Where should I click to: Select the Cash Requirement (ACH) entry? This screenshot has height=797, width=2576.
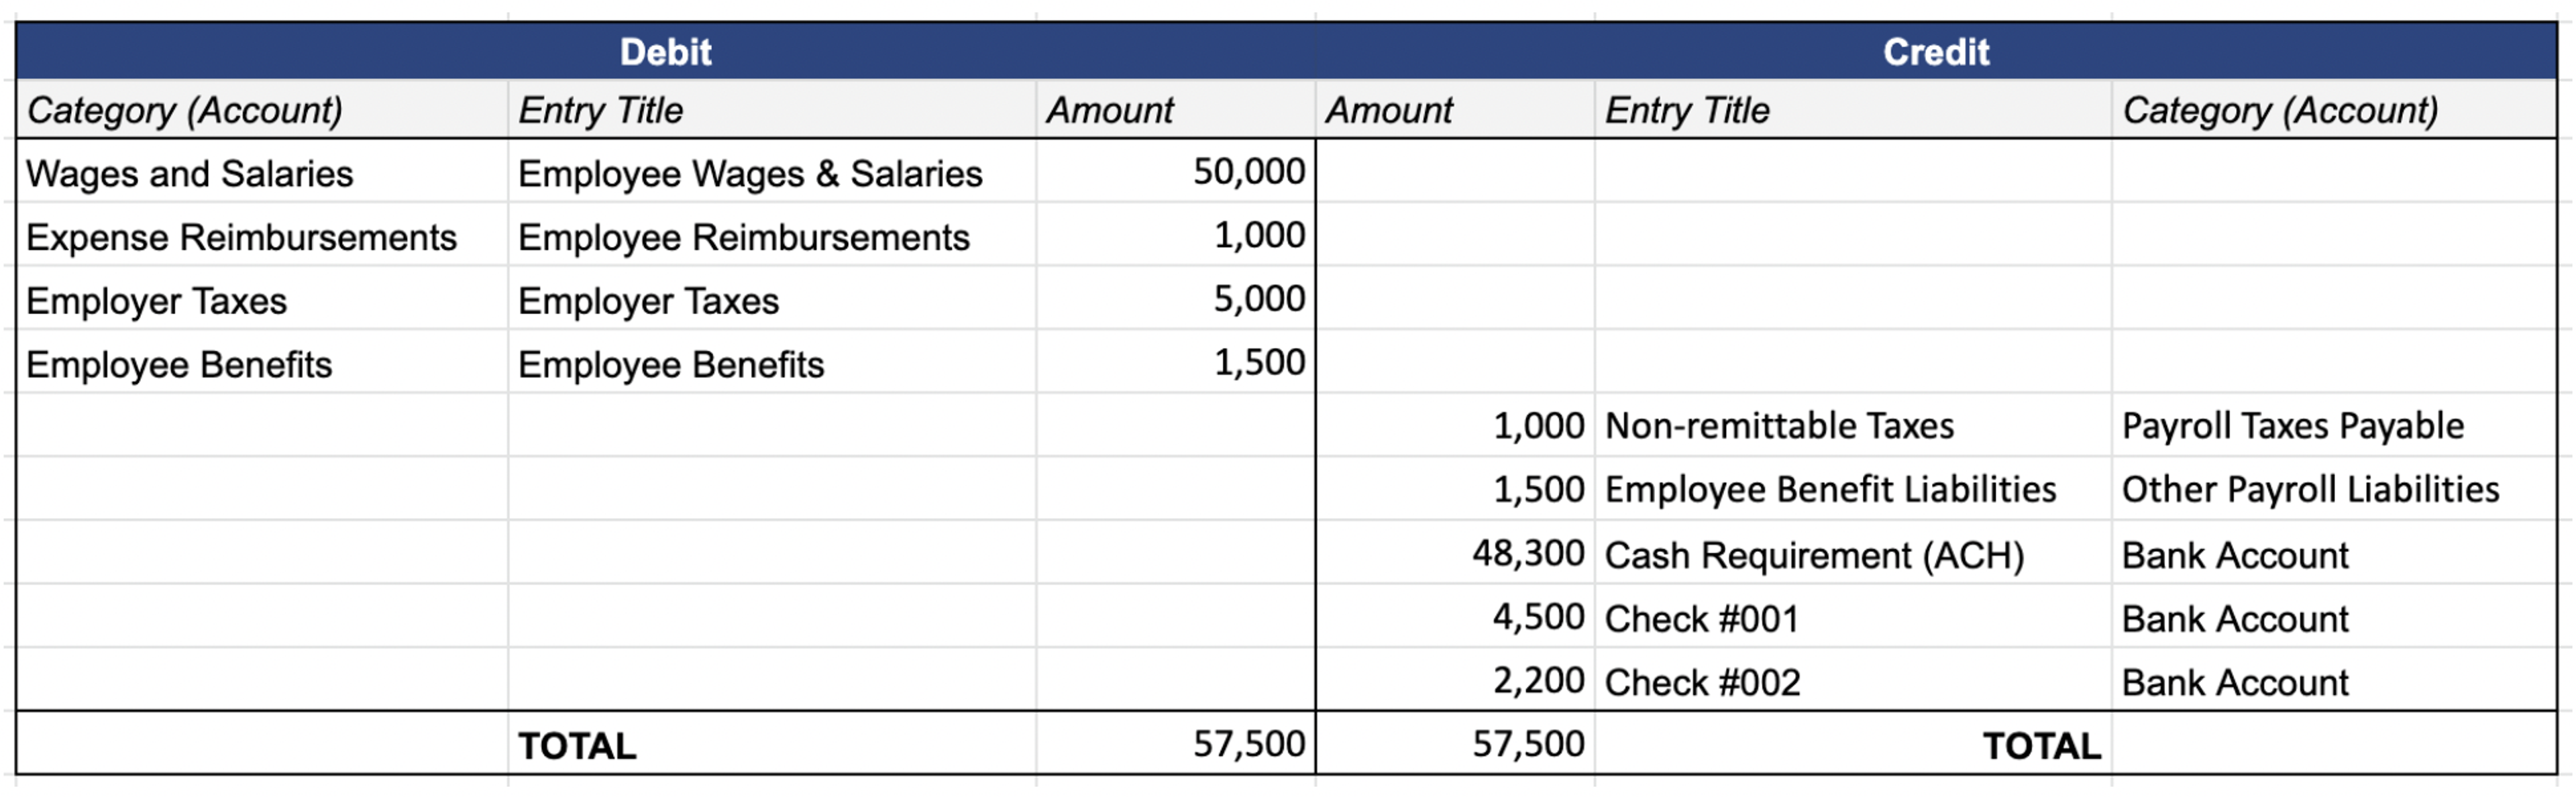coord(1853,553)
